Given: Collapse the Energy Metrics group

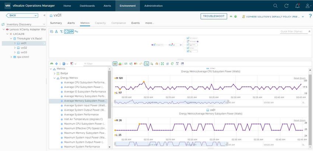Looking at the screenshot, I should (x=54, y=78).
